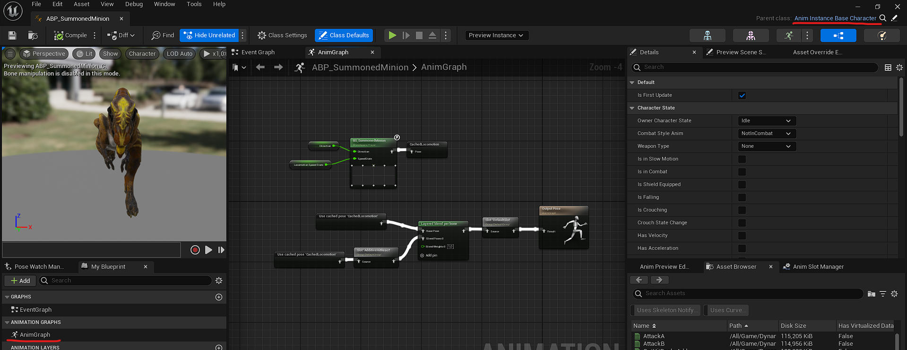Click the add new graph plus icon
The image size is (907, 350).
pos(219,297)
